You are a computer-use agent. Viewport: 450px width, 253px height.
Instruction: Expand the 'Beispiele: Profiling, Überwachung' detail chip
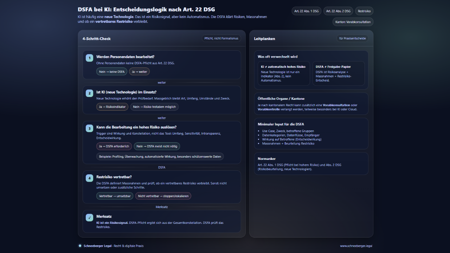(160, 156)
